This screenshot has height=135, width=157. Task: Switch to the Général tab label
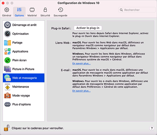(7, 15)
